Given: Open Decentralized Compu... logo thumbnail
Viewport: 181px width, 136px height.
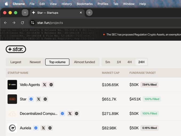Looking at the screenshot, I should pos(12,114).
